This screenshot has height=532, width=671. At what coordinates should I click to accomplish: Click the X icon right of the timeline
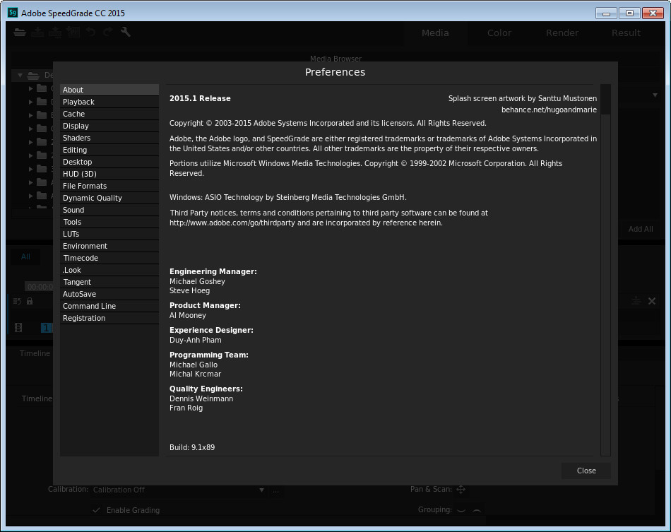pyautogui.click(x=652, y=301)
